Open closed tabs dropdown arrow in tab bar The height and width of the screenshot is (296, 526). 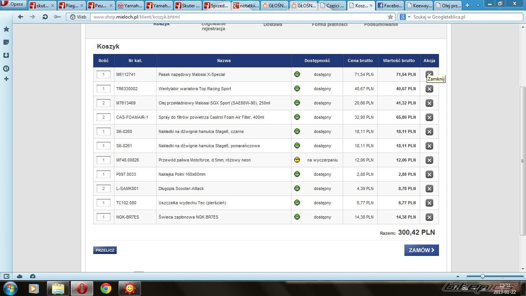478,5
